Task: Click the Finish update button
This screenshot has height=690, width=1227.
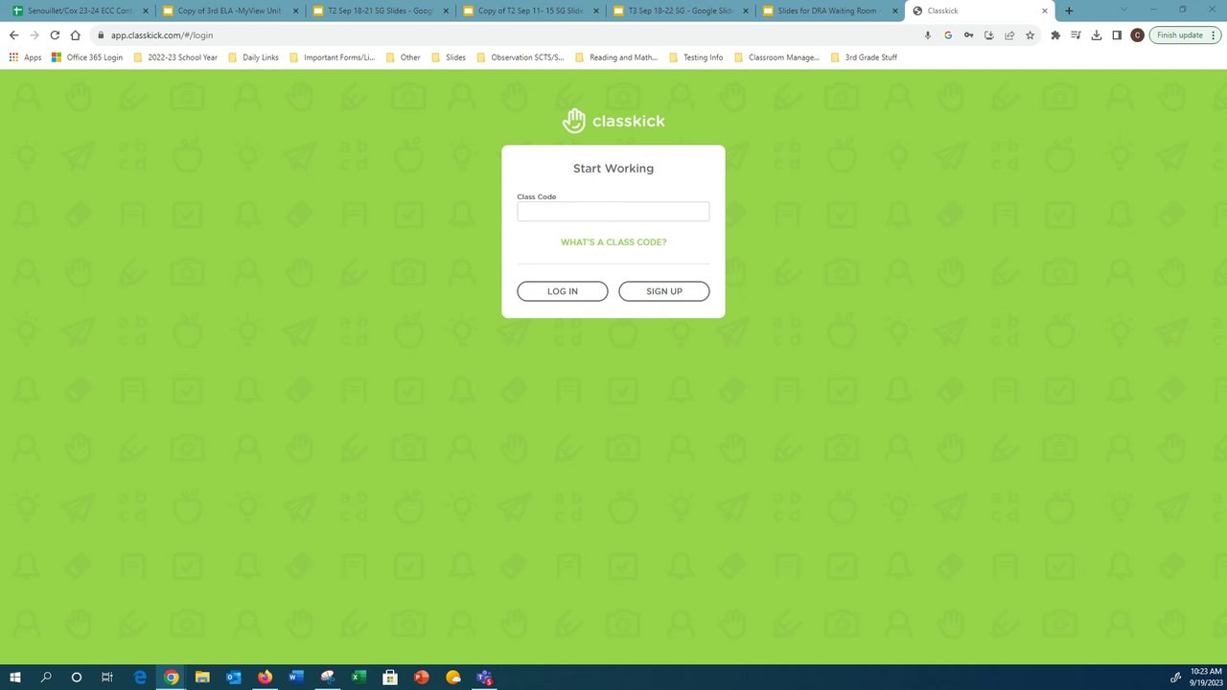Action: 1185,35
